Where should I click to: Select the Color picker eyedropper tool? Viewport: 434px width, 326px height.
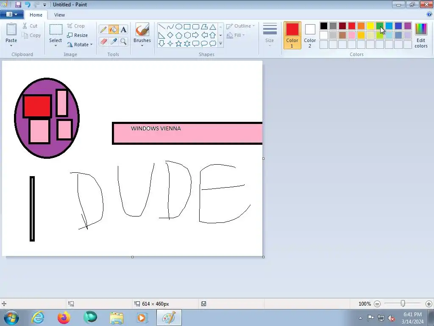(x=113, y=41)
